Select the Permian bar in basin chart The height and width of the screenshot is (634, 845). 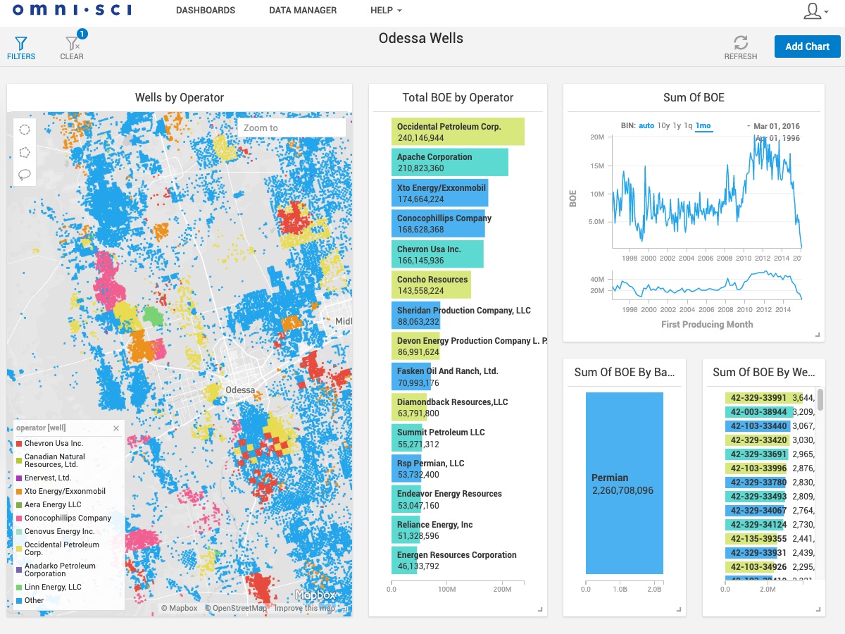(625, 483)
